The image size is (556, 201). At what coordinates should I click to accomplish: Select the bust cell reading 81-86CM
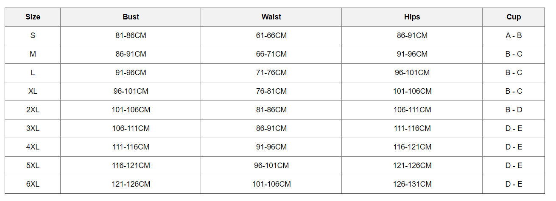coord(131,35)
